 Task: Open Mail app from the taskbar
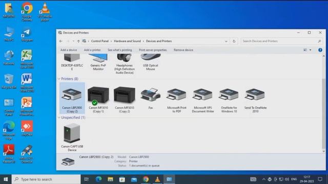point(134,179)
